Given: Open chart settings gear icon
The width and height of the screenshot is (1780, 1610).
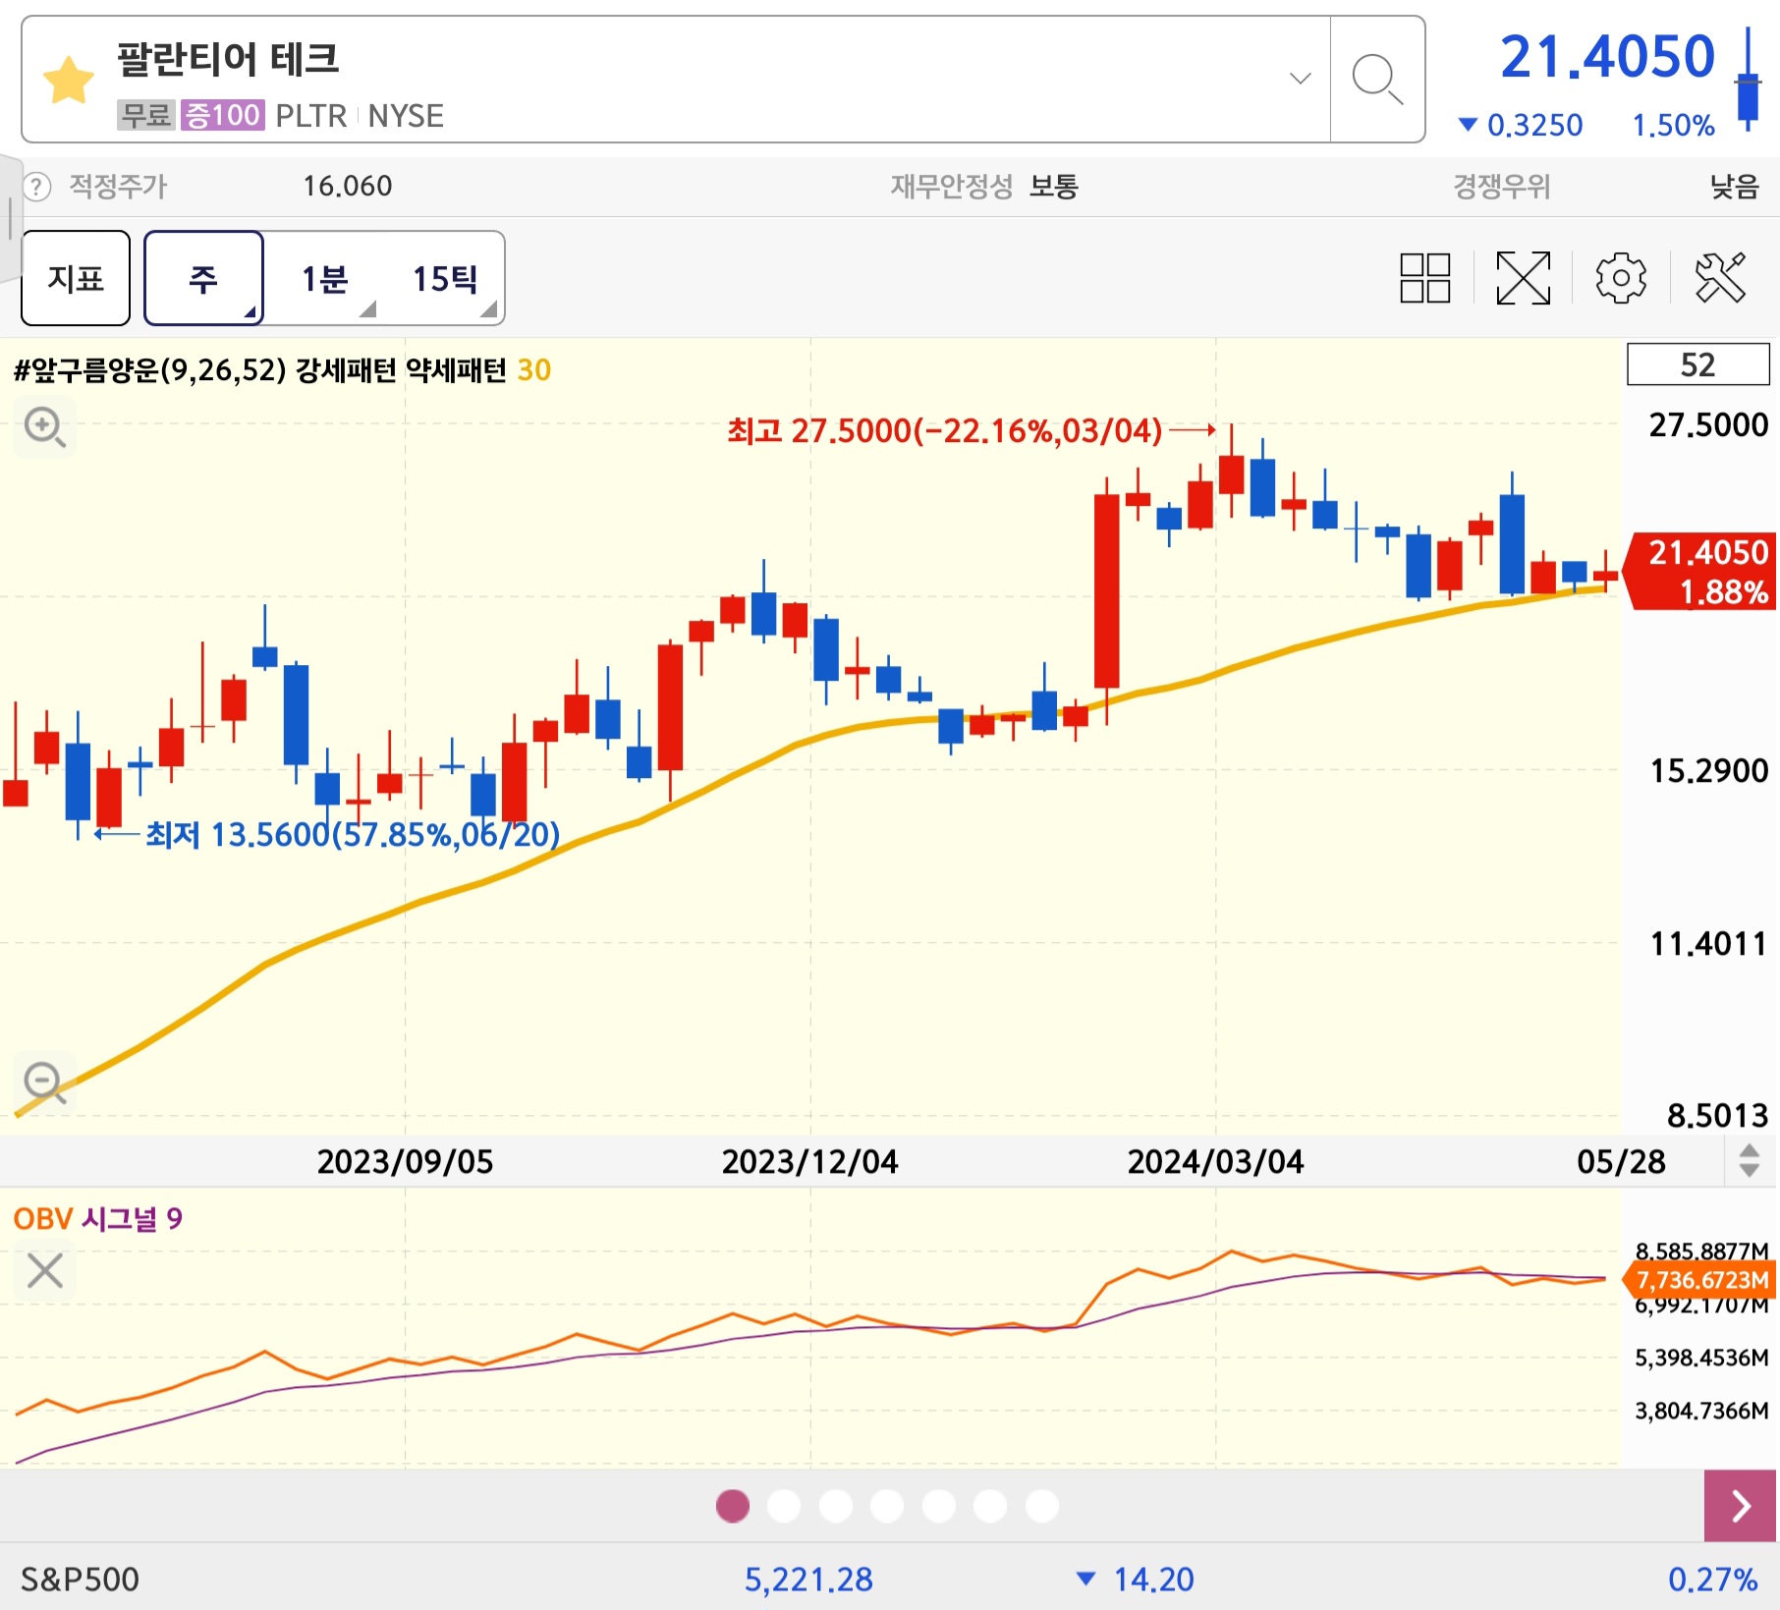Looking at the screenshot, I should click(x=1621, y=278).
